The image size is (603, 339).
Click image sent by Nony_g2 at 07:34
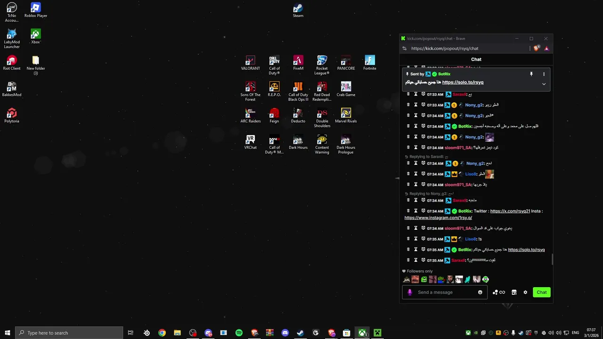pos(489,137)
